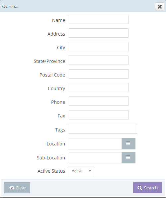Click the Active Status dropdown arrow

tap(90, 171)
